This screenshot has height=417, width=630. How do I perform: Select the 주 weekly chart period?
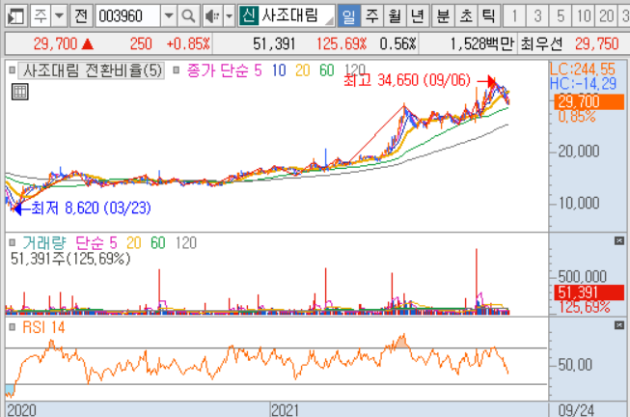point(371,16)
